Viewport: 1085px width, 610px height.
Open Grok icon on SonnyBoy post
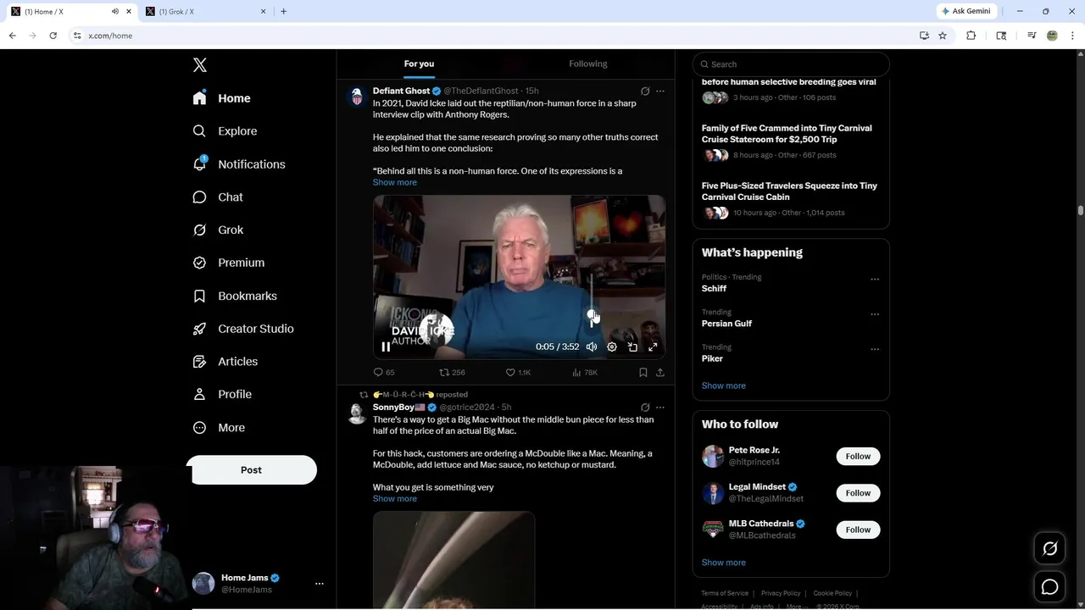pyautogui.click(x=645, y=408)
